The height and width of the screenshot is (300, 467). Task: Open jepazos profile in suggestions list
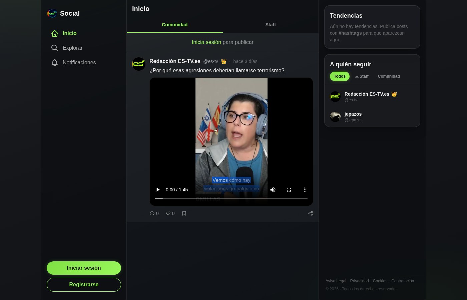pyautogui.click(x=372, y=117)
